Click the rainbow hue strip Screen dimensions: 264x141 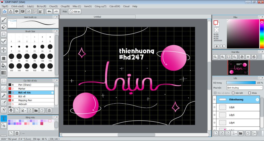[x=262, y=34]
